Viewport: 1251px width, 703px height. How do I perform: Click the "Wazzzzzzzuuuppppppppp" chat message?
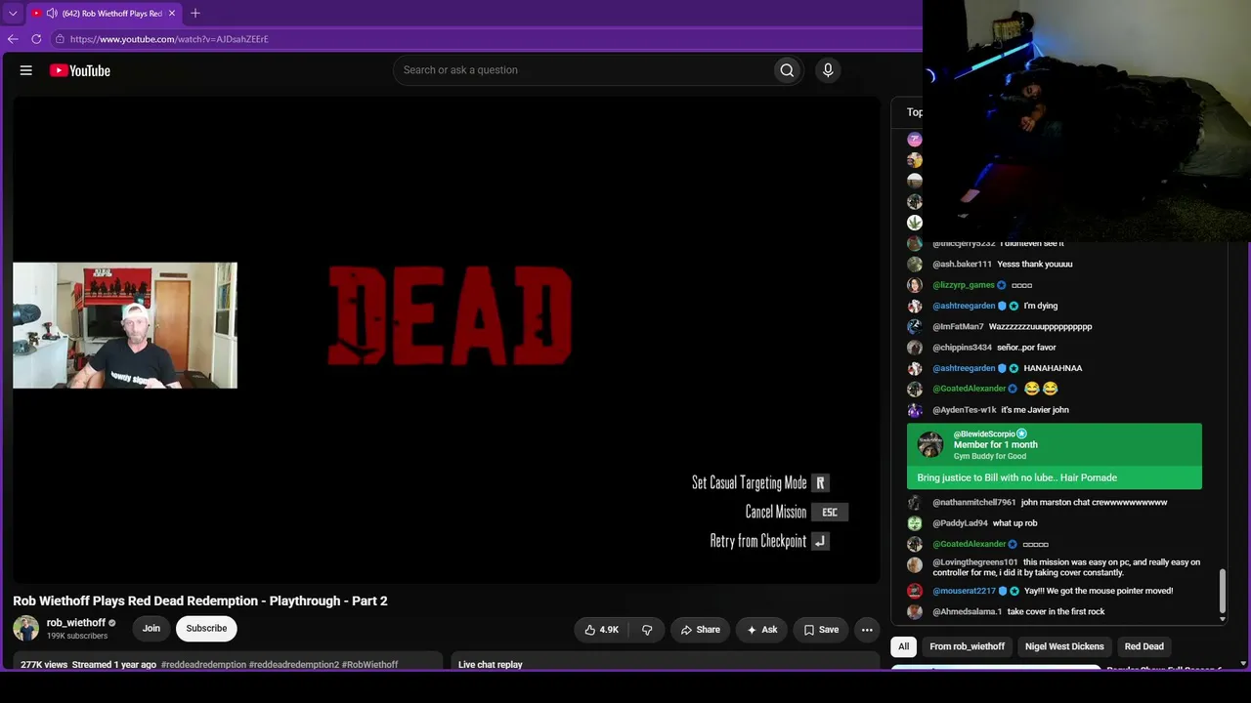point(1040,327)
